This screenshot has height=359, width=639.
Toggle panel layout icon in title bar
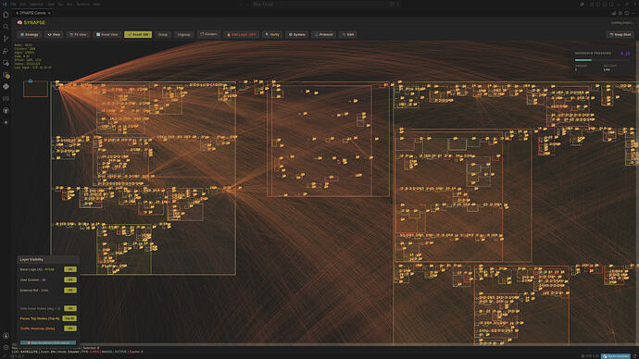pos(605,4)
